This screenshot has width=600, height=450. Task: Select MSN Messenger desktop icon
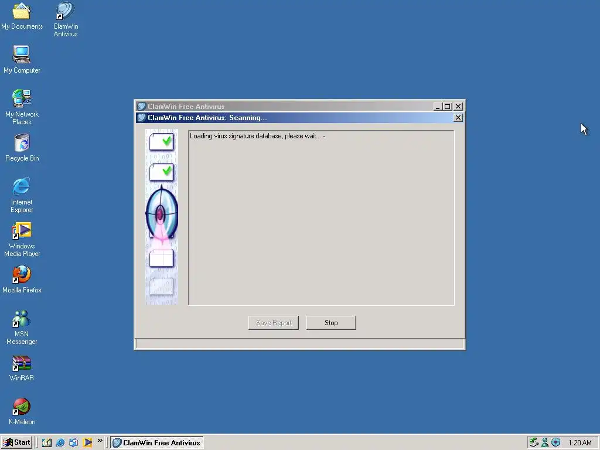(x=22, y=327)
